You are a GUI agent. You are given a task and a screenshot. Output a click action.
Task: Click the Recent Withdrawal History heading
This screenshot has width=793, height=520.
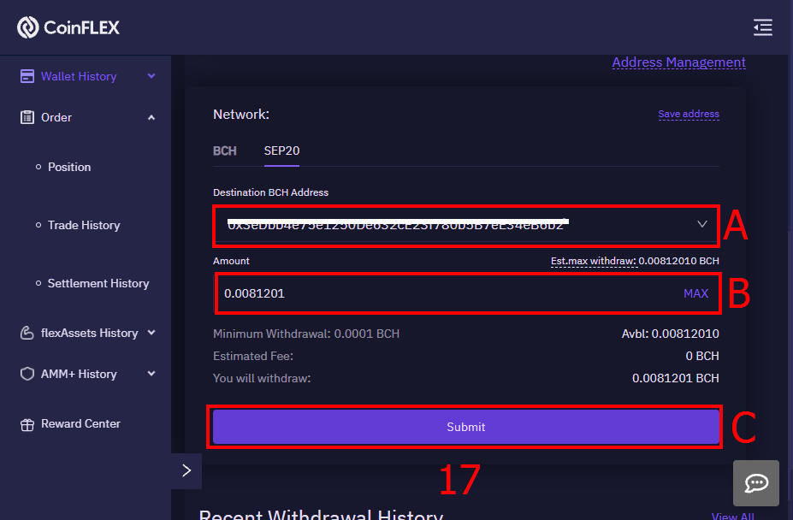[x=321, y=514]
